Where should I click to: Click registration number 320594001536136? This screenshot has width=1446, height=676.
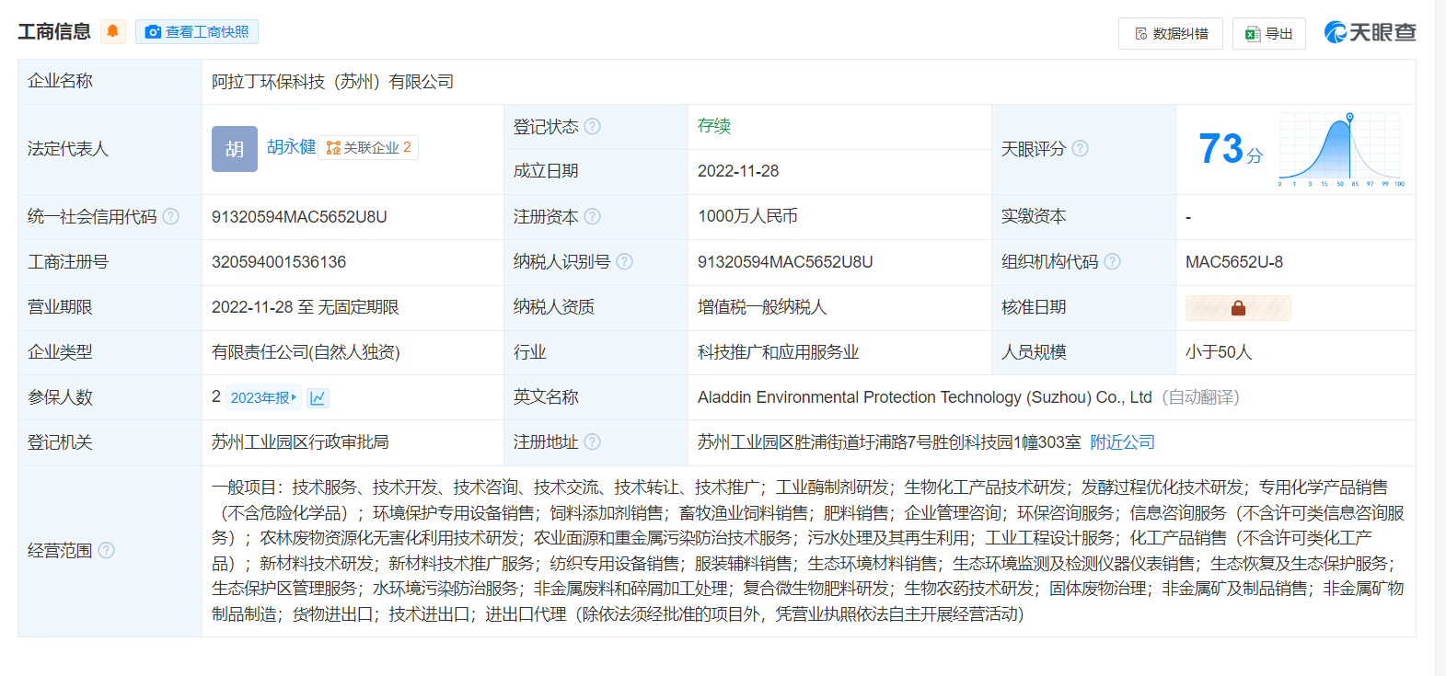pos(279,262)
